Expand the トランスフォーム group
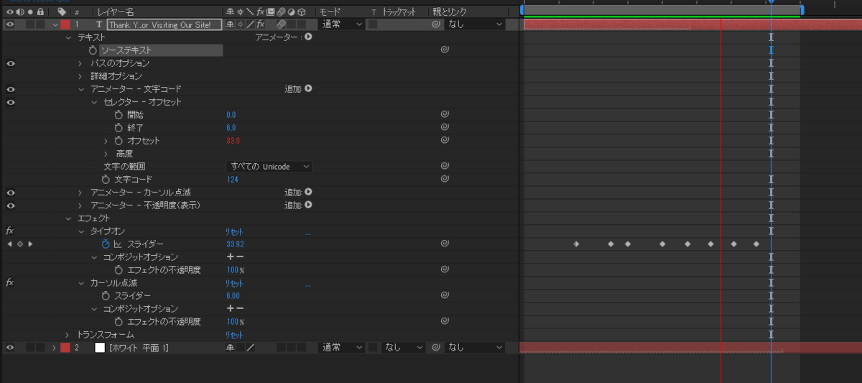The width and height of the screenshot is (862, 383). [x=68, y=335]
